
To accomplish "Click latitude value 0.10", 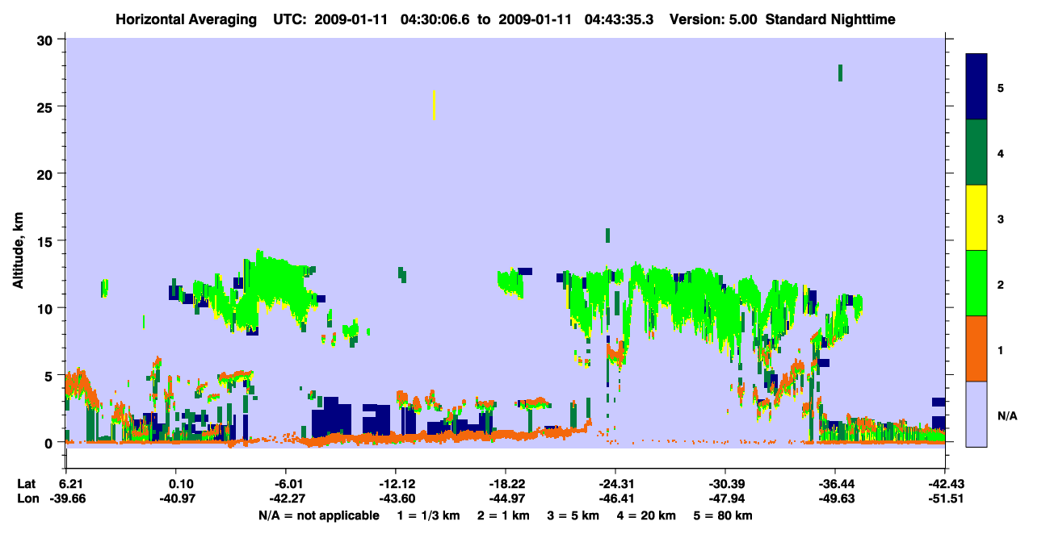I will click(181, 484).
